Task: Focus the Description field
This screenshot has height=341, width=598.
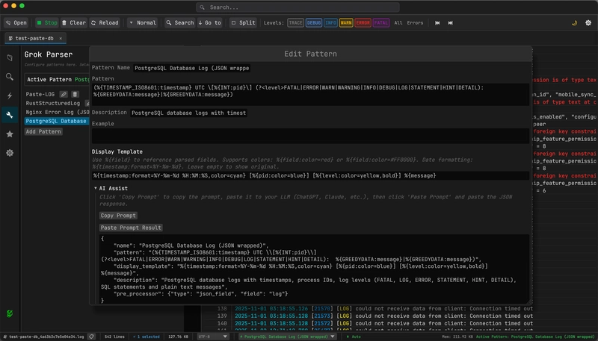Action: pyautogui.click(x=189, y=113)
